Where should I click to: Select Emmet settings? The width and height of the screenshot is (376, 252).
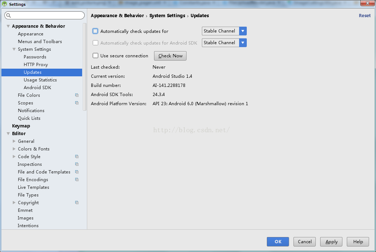25,210
